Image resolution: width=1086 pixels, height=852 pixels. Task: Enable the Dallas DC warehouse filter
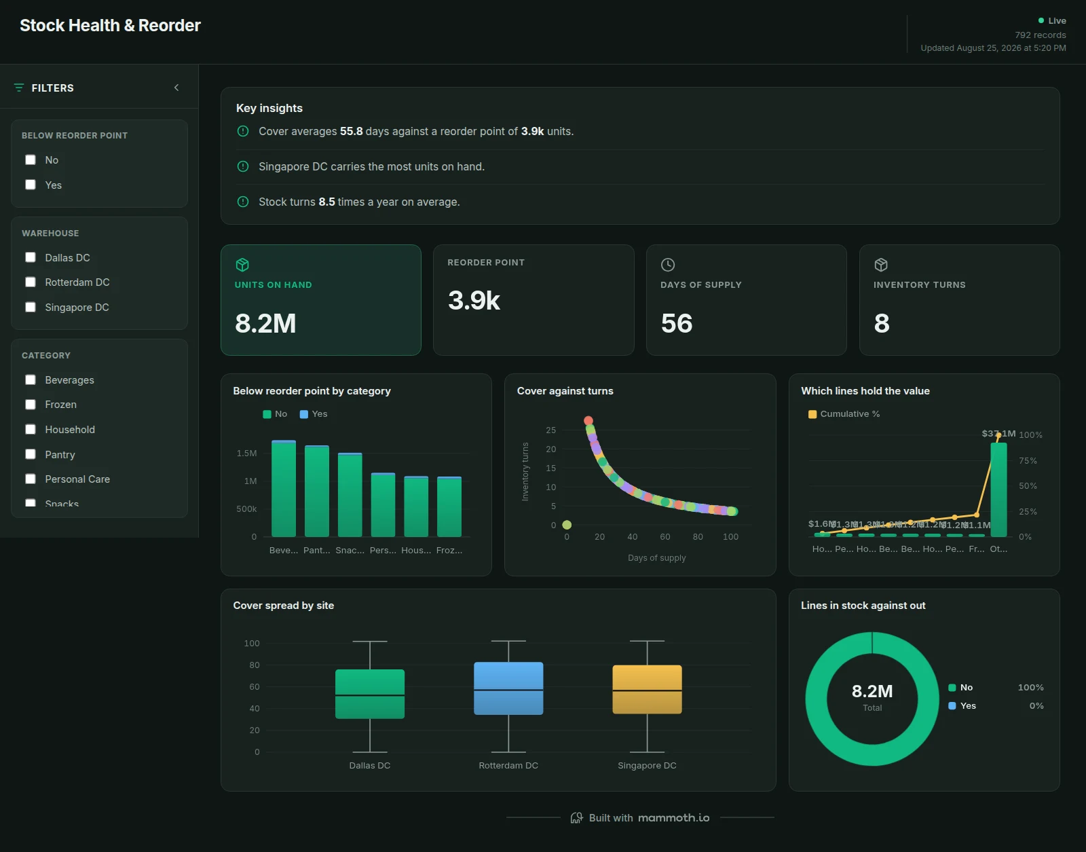tap(31, 257)
